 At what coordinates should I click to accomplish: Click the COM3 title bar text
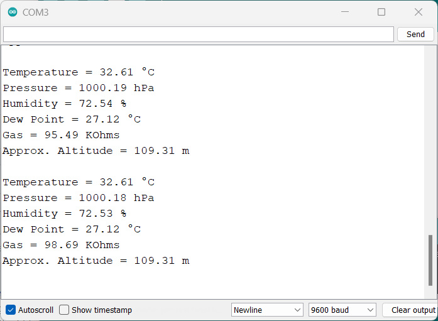[35, 12]
